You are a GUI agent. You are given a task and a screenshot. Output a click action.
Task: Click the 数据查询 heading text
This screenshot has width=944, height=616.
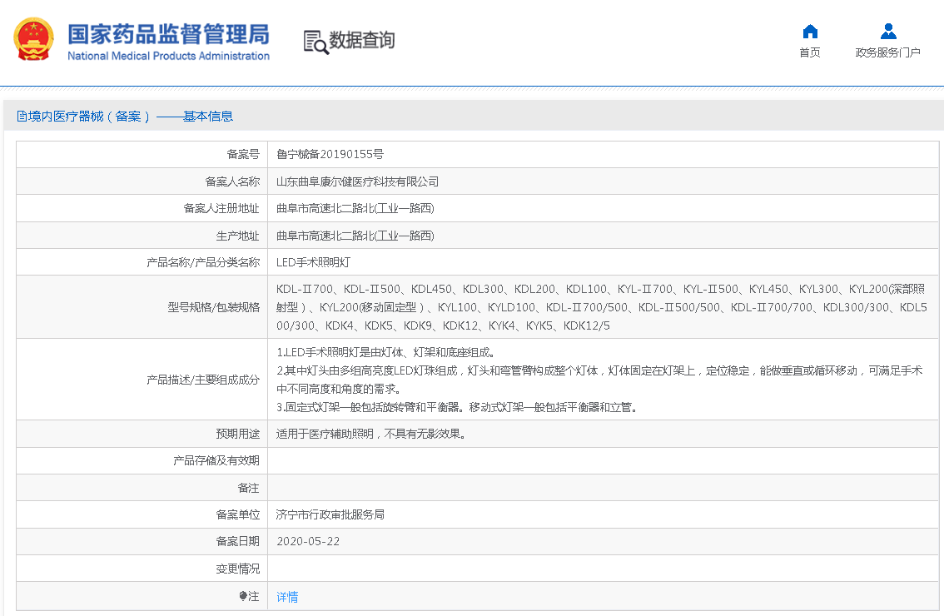(x=362, y=40)
